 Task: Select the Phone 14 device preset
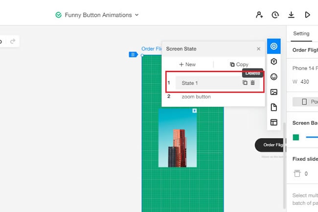(x=305, y=68)
